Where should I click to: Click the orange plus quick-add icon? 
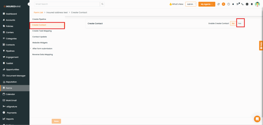pyautogui.click(x=223, y=4)
